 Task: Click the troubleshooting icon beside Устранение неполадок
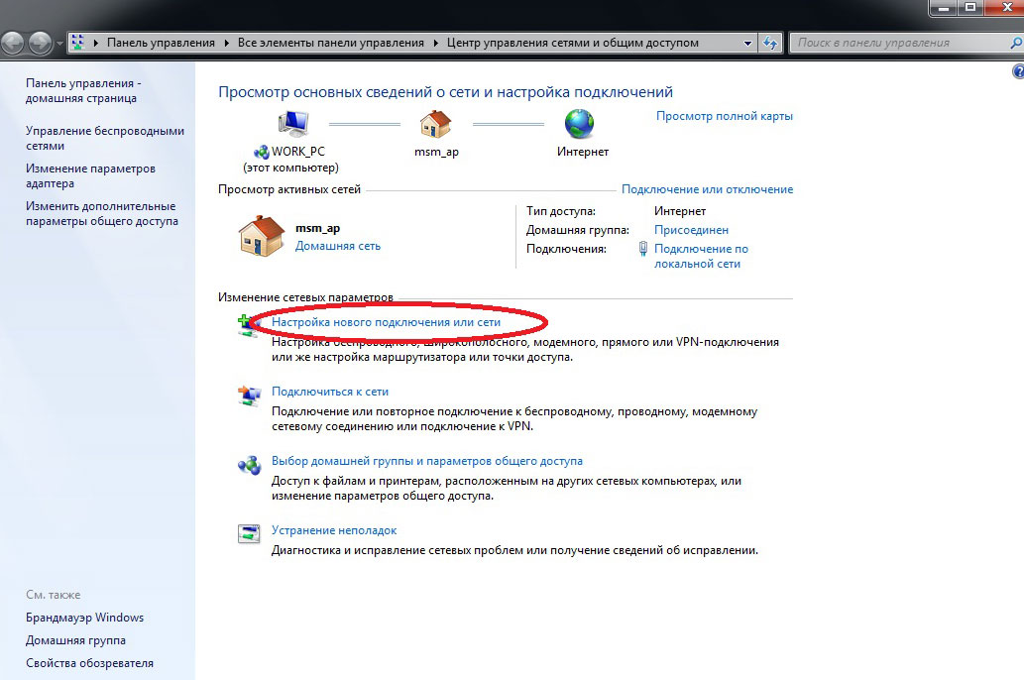pyautogui.click(x=249, y=533)
